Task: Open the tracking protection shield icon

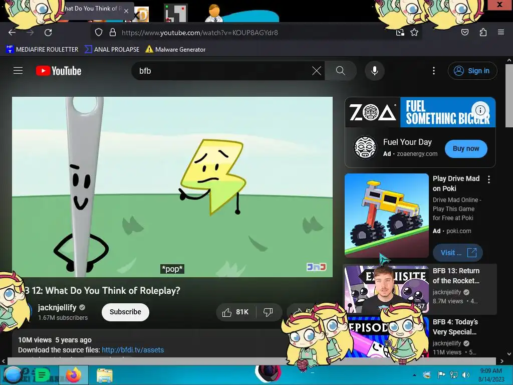Action: pos(99,33)
